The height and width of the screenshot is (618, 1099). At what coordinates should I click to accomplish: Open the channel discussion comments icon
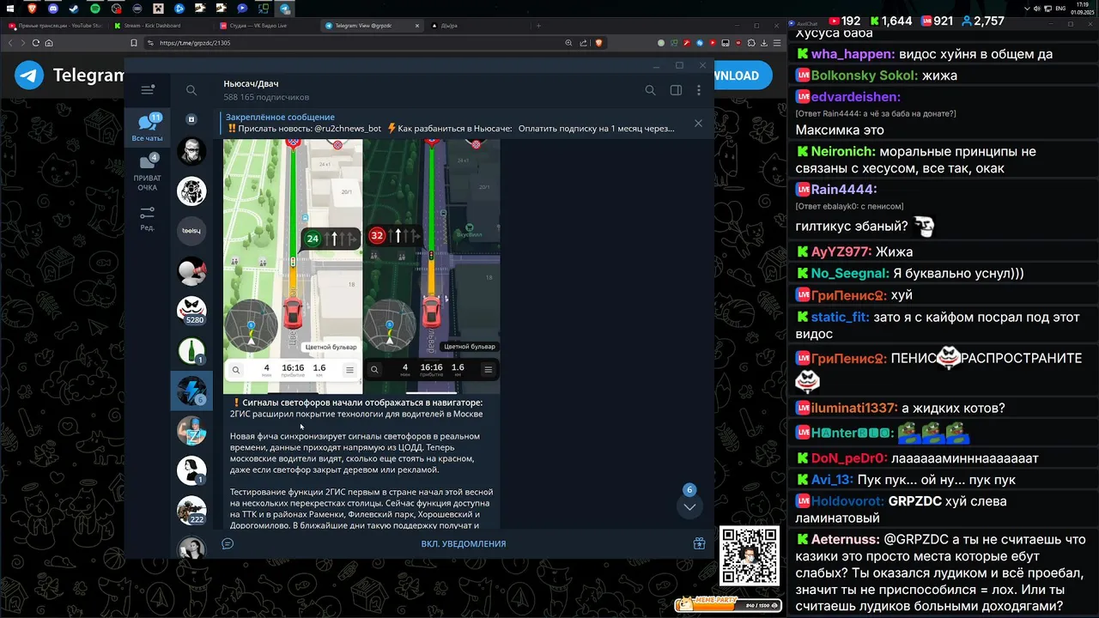(x=228, y=543)
